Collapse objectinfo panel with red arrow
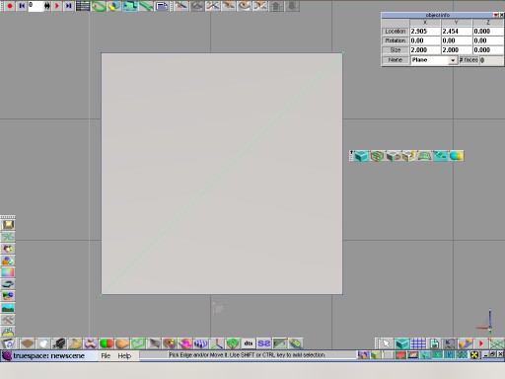 (495, 15)
